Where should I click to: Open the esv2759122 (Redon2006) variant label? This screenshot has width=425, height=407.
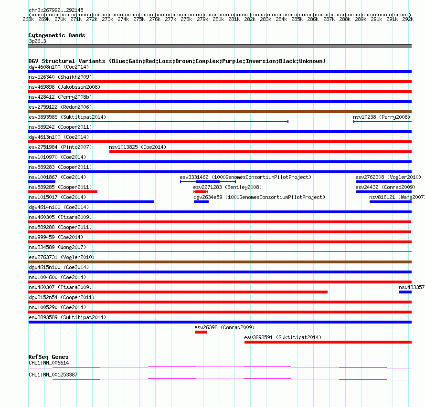(x=60, y=107)
